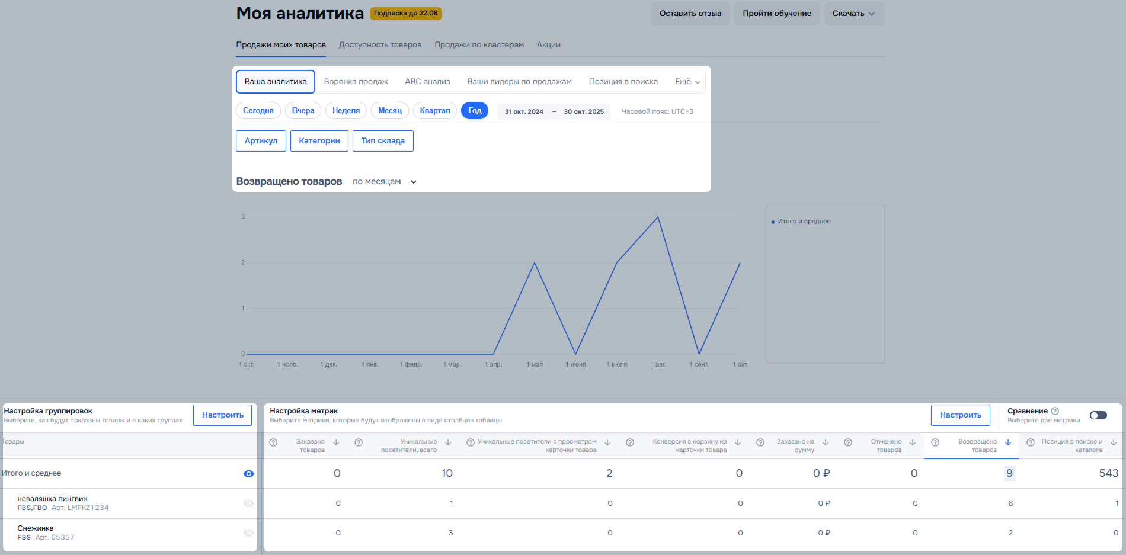Screen dimensions: 1126x555
Task: Click sort arrow next to Отменено товаров
Action: [x=913, y=442]
